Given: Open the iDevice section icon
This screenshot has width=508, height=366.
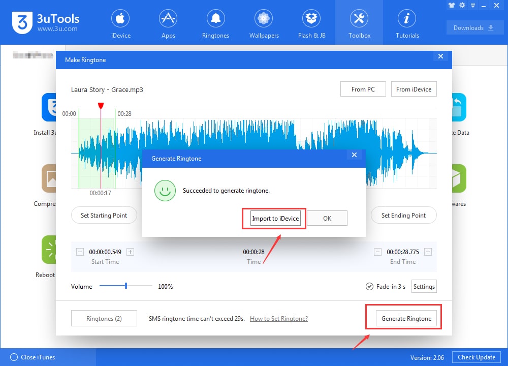Looking at the screenshot, I should click(120, 19).
